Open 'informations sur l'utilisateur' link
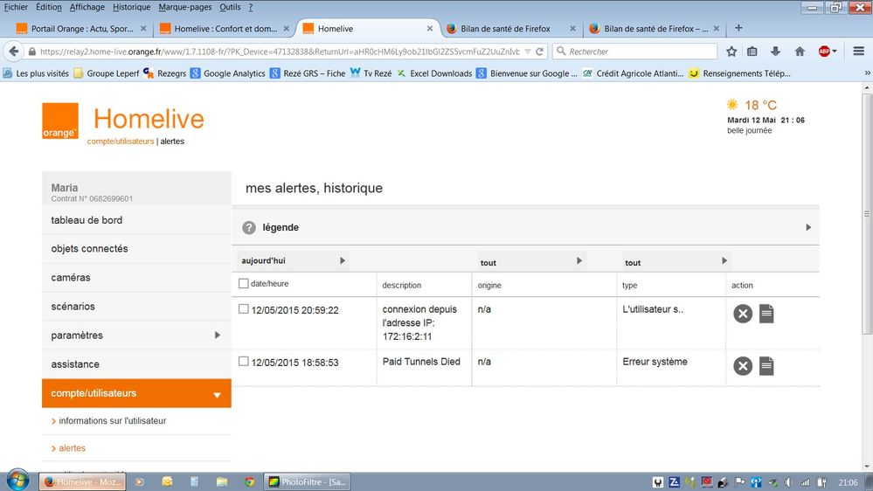The height and width of the screenshot is (491, 873). pyautogui.click(x=112, y=421)
